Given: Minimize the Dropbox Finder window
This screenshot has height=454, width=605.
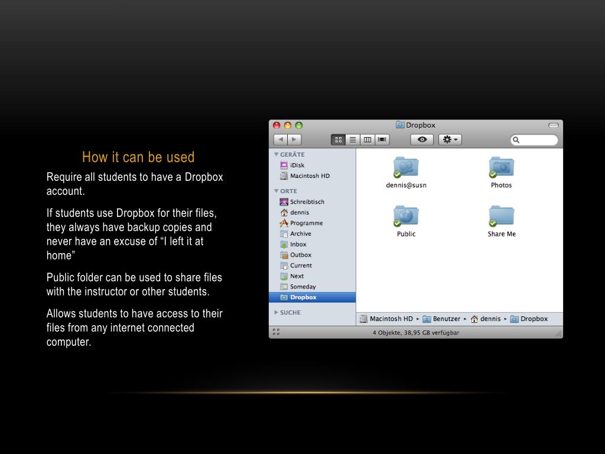Looking at the screenshot, I should tap(288, 125).
